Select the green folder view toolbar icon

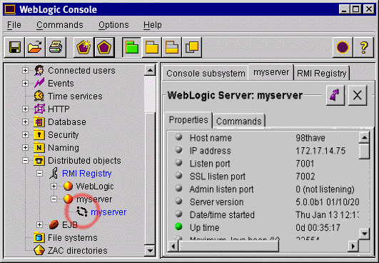coord(132,47)
